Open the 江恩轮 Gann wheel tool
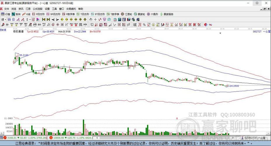Viewport: 271px width, 146px height. click(x=126, y=14)
